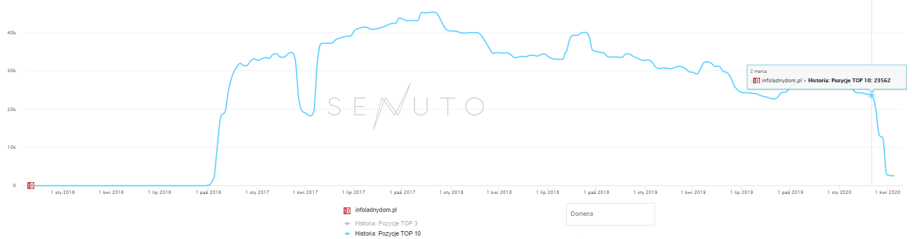Click the 1 paź 2016 axis label
912x239 pixels.
coord(208,193)
